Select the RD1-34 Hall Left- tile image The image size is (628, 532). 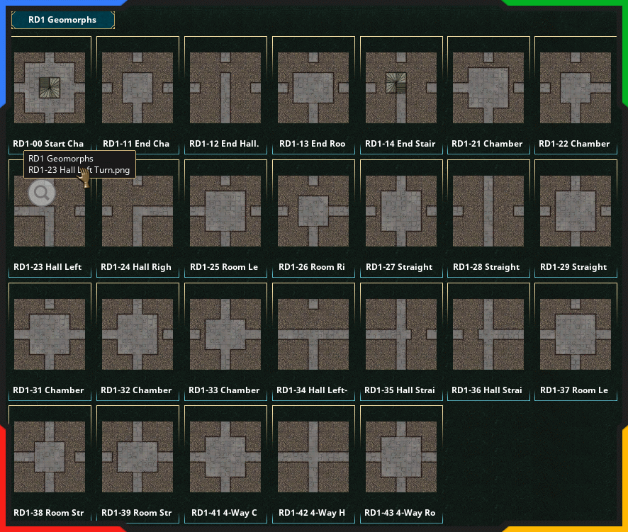(313, 334)
